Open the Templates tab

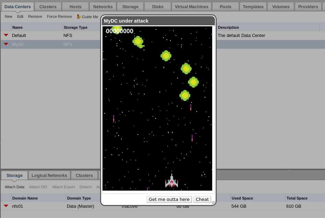click(253, 7)
